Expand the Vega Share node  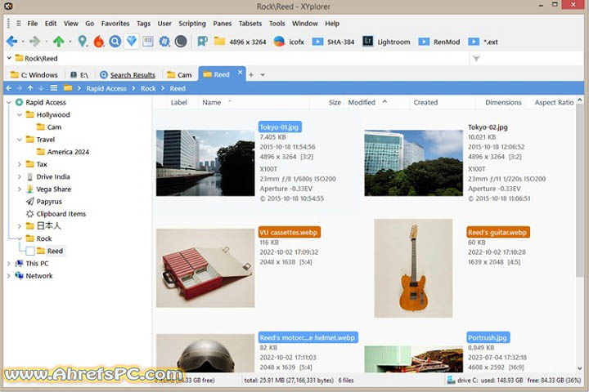click(20, 189)
